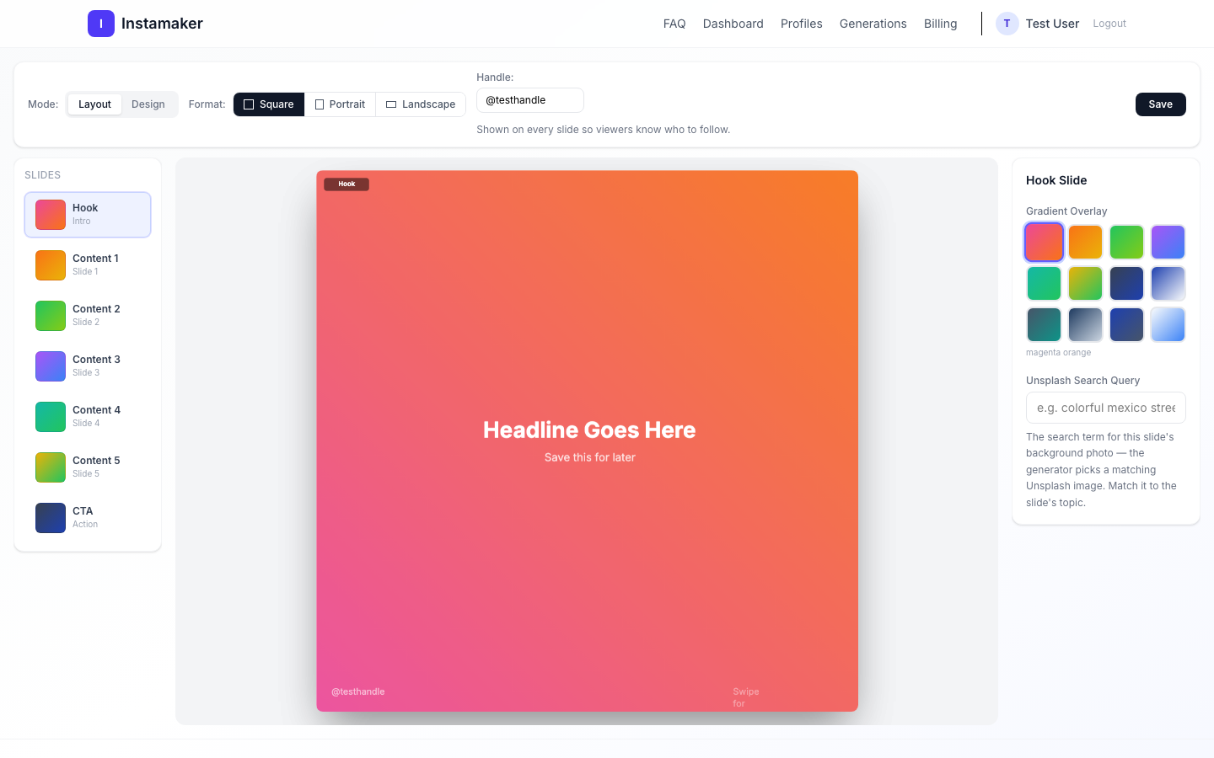Navigate to Generations
1214x758 pixels.
(x=873, y=24)
